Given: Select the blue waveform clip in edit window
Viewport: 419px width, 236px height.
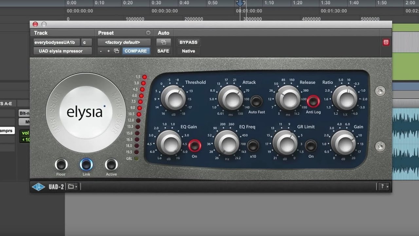Looking at the screenshot, I should (x=406, y=144).
